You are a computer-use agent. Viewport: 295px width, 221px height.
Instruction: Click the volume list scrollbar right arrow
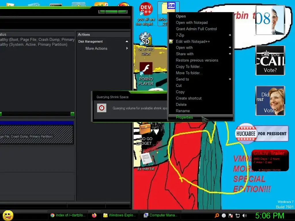pyautogui.click(x=72, y=114)
